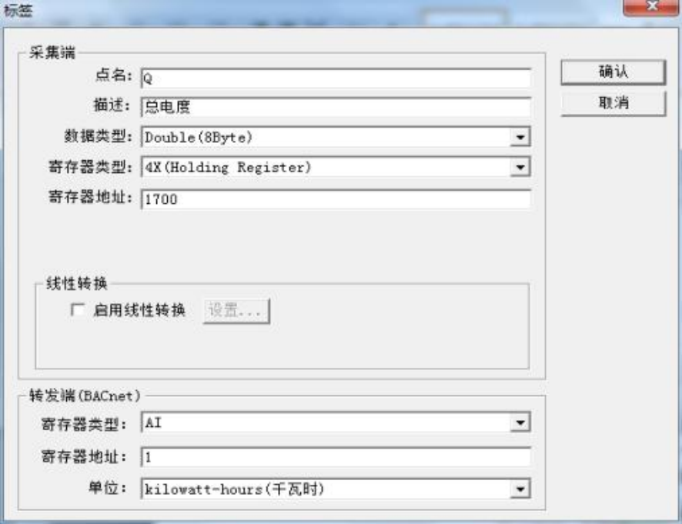Enable the 启用线性转换 checkbox

pyautogui.click(x=78, y=309)
